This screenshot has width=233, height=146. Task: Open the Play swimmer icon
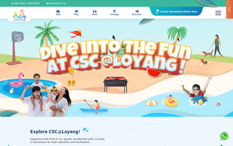pos(76,11)
